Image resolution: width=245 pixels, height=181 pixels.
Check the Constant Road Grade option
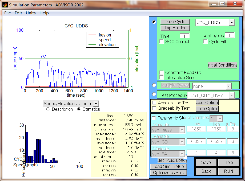click(x=162, y=72)
